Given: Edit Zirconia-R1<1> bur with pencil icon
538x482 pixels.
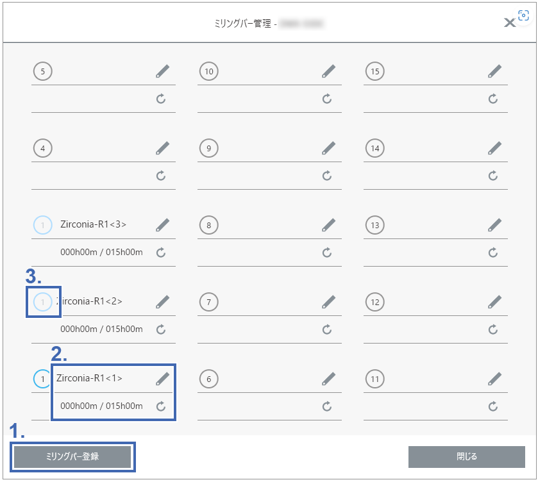Looking at the screenshot, I should click(162, 379).
